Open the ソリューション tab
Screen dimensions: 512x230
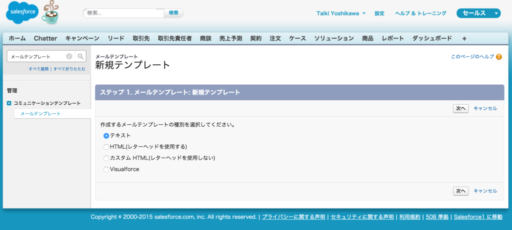tap(334, 38)
